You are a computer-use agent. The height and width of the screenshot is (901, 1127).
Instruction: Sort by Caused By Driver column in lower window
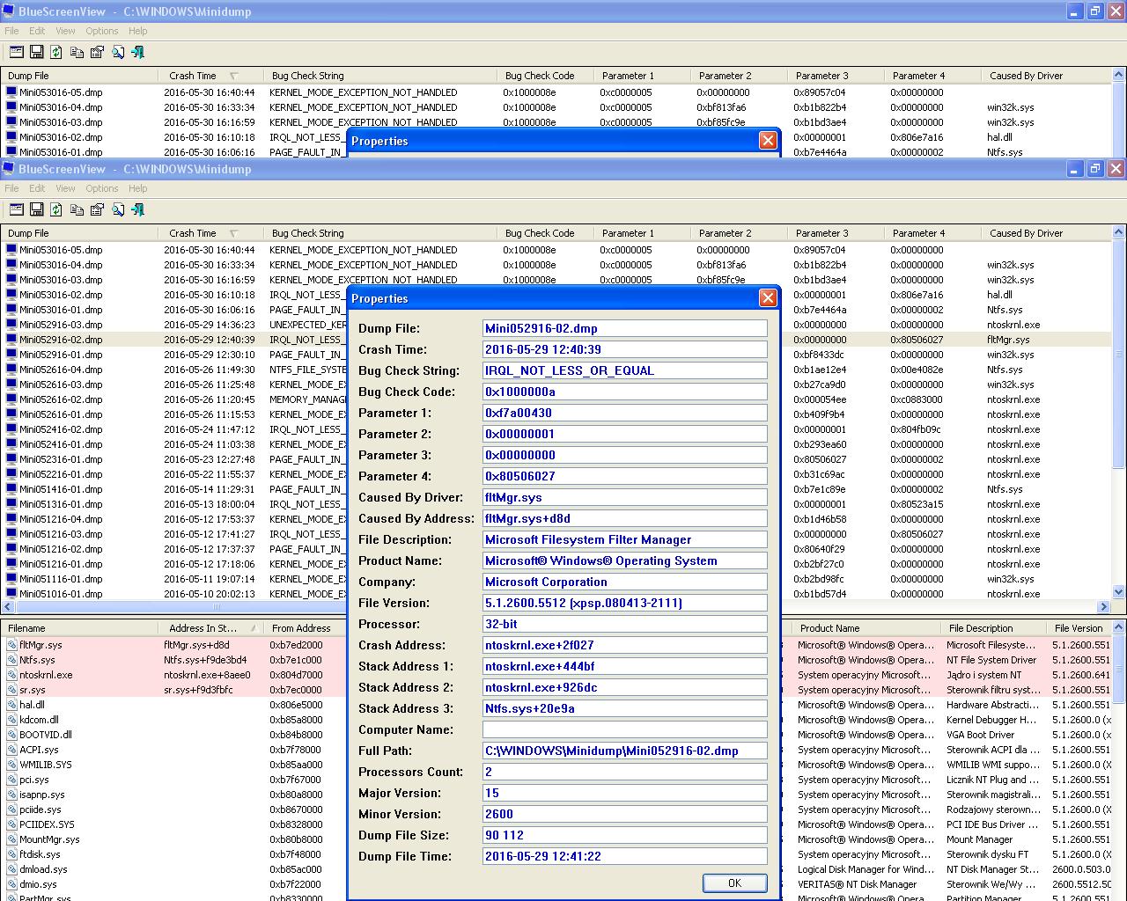pos(1026,233)
